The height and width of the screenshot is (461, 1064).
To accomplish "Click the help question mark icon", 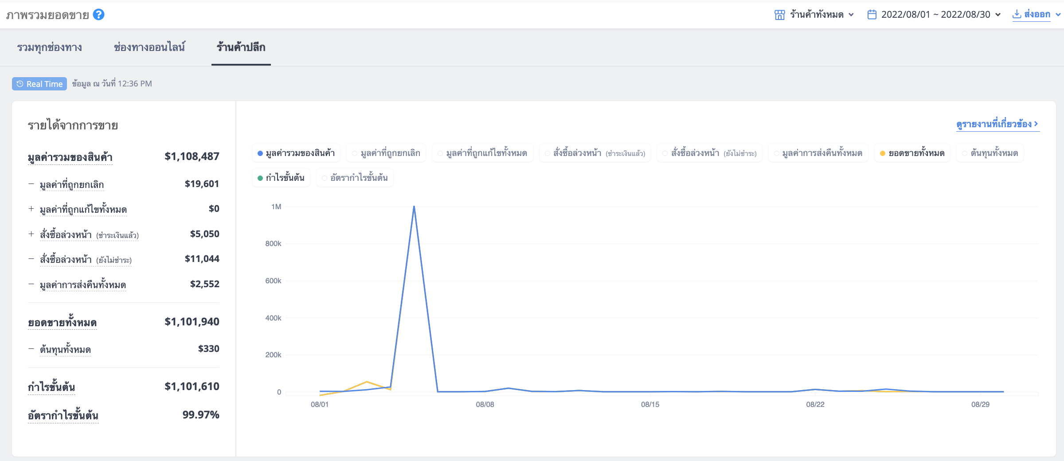I will [x=99, y=15].
